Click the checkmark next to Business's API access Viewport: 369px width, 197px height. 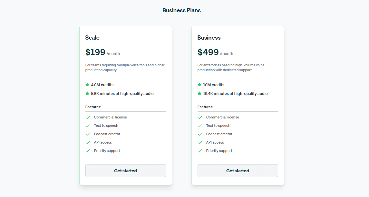[200, 143]
